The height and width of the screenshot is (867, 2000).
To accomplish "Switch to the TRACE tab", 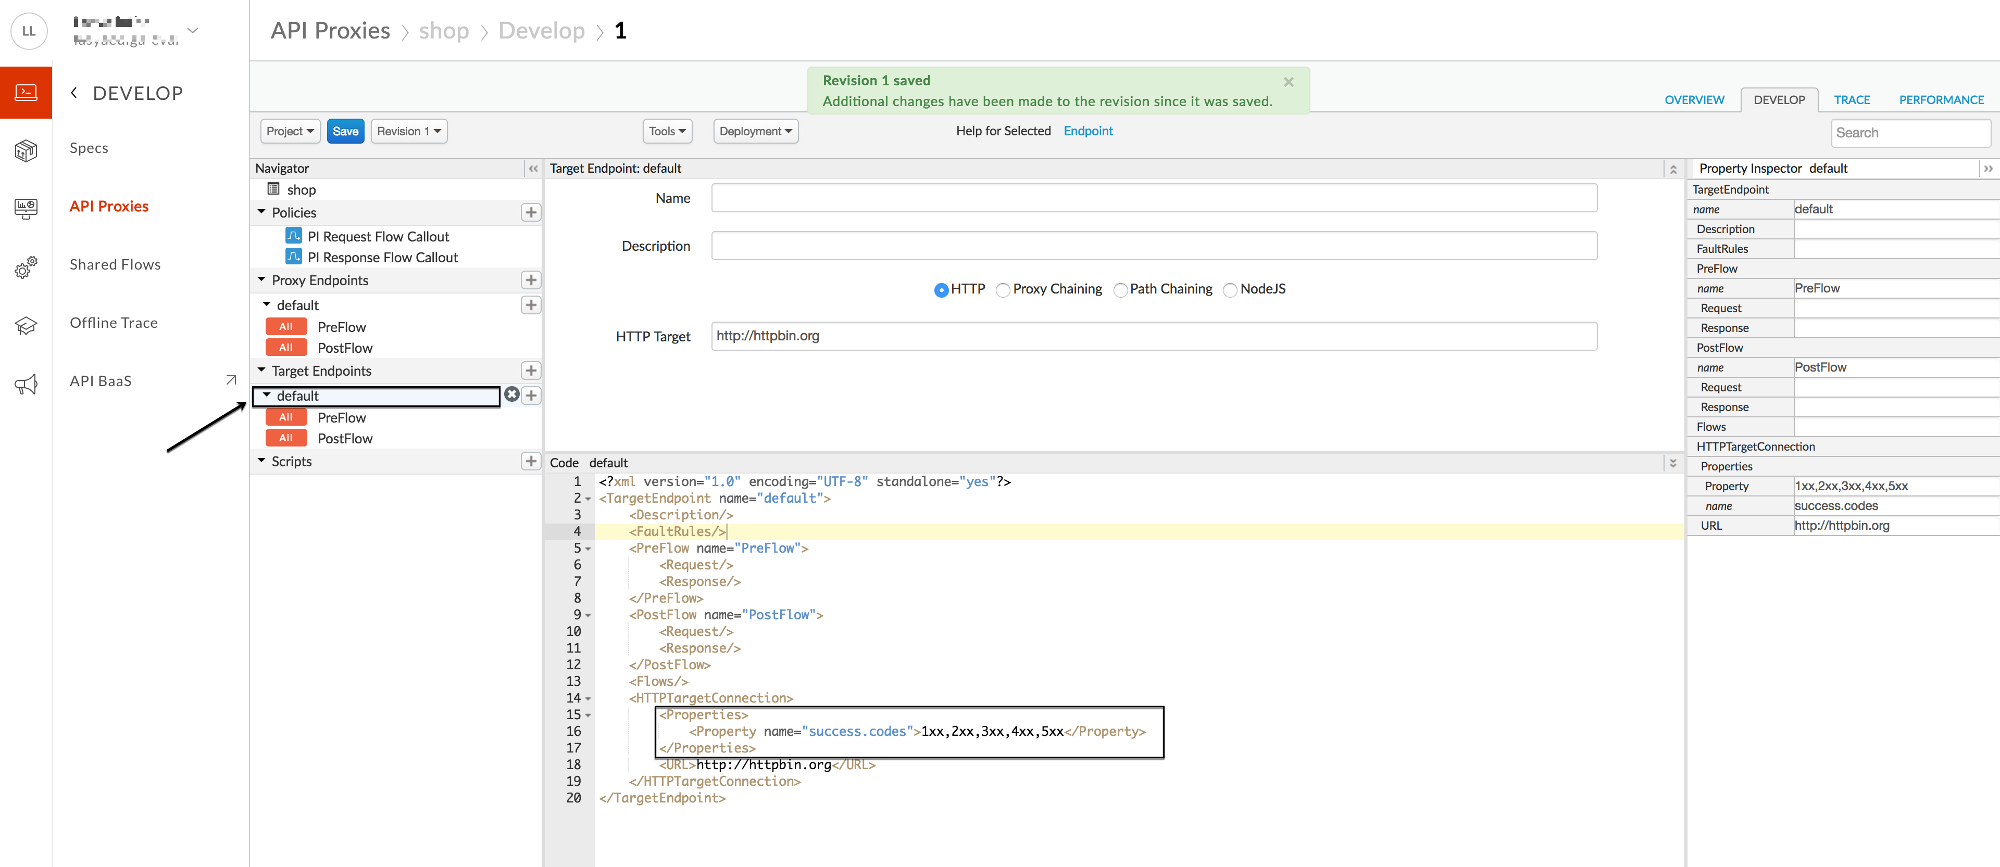I will click(1851, 100).
